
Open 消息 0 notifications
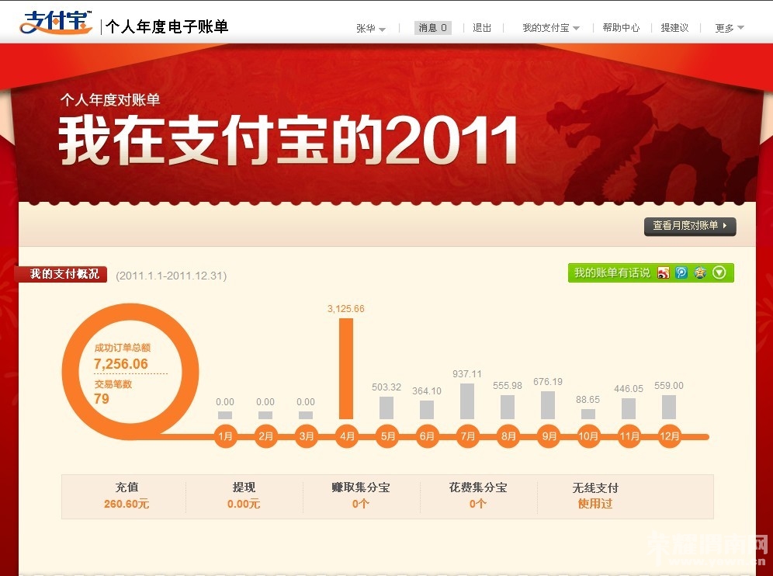tap(433, 28)
